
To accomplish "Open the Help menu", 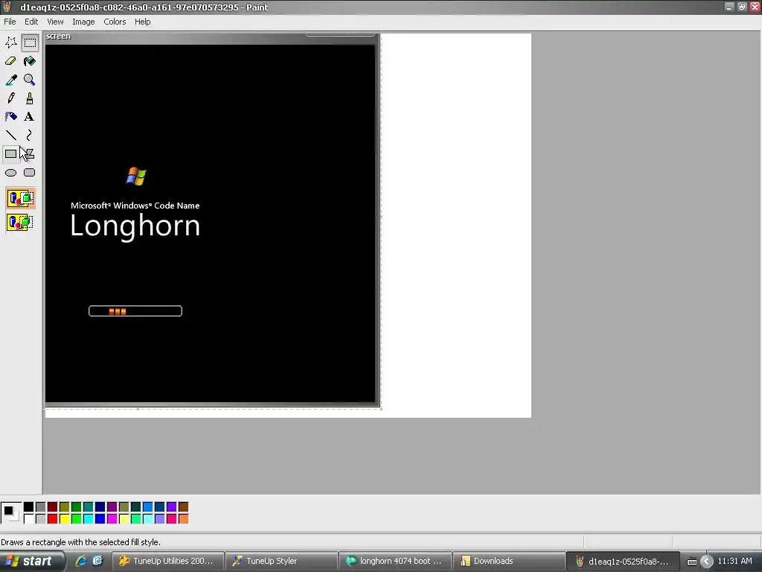I will (x=142, y=22).
